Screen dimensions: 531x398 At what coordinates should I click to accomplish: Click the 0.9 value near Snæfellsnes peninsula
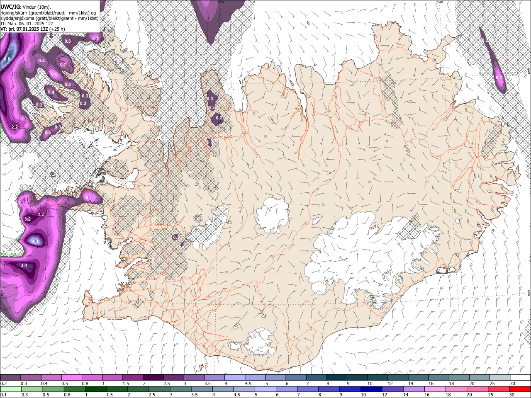pyautogui.click(x=88, y=198)
